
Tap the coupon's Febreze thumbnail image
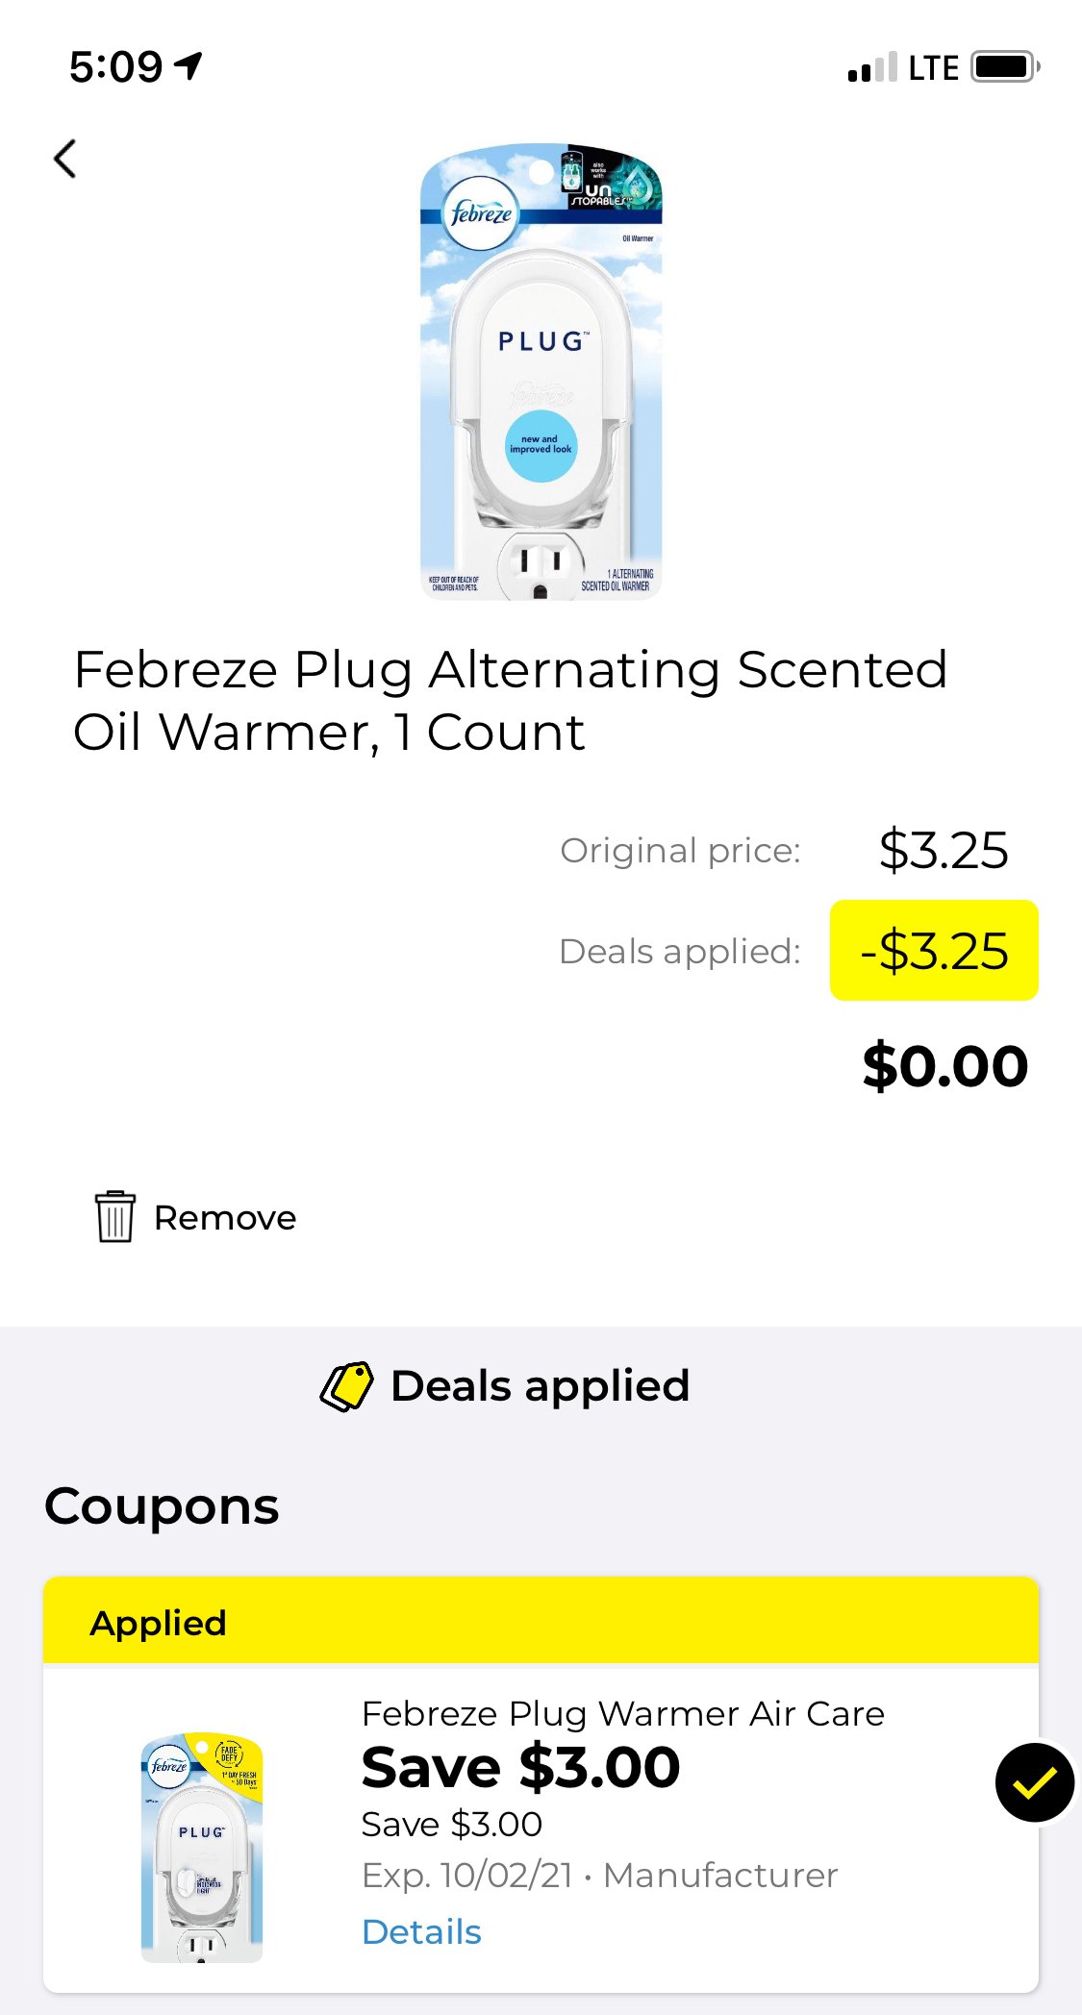point(202,1847)
